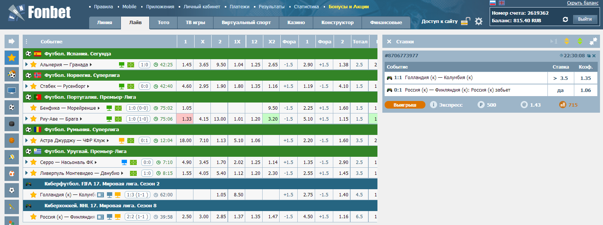This screenshot has height=225, width=603.
Task: Expand the Ливерпуль Монтевидео — Данубио row triangle
Action: coord(26,173)
